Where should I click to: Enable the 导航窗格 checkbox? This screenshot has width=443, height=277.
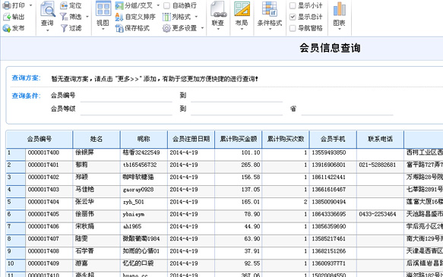coord(293,28)
